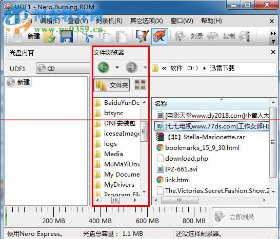Screen dimensions: 280x239
Task: Click the 400 MB capacity ruler mark
Action: tap(100, 221)
